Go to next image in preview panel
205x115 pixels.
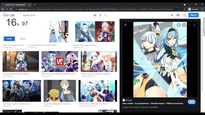pyautogui.click(x=194, y=25)
